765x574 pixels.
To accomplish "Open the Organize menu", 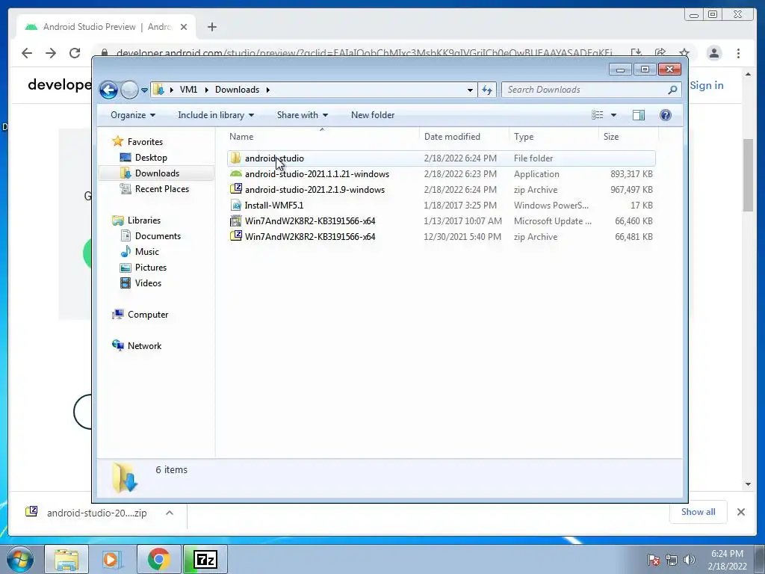I will [133, 115].
